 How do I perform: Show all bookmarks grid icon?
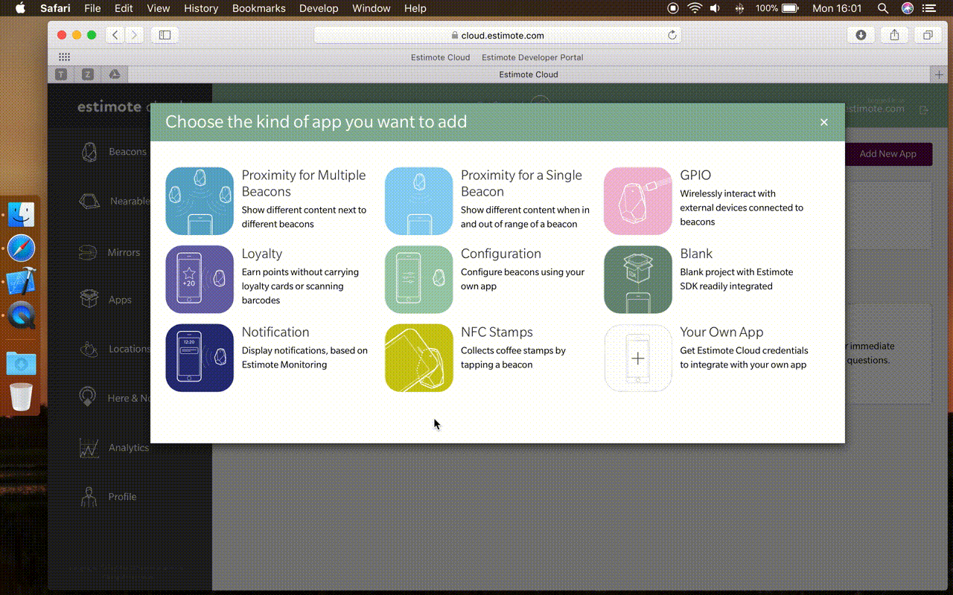point(64,57)
